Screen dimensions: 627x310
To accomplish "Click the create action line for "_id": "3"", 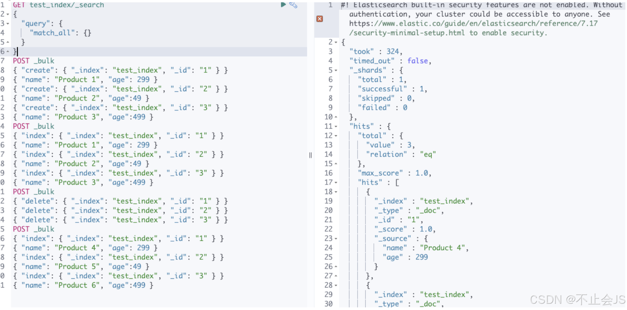I will pos(120,108).
